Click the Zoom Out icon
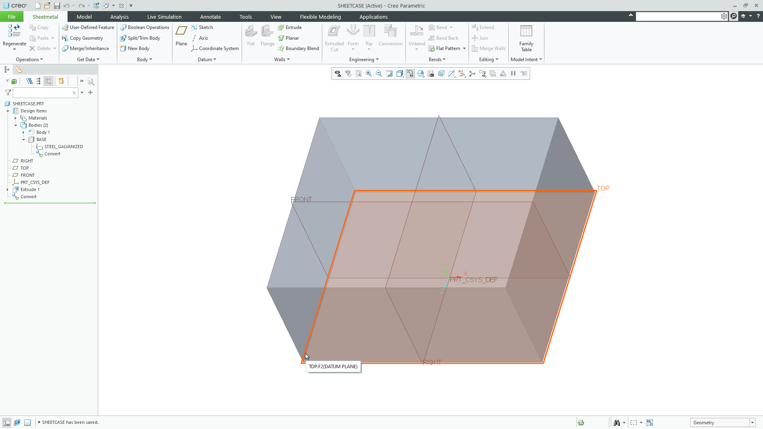The width and height of the screenshot is (763, 429). [x=379, y=73]
